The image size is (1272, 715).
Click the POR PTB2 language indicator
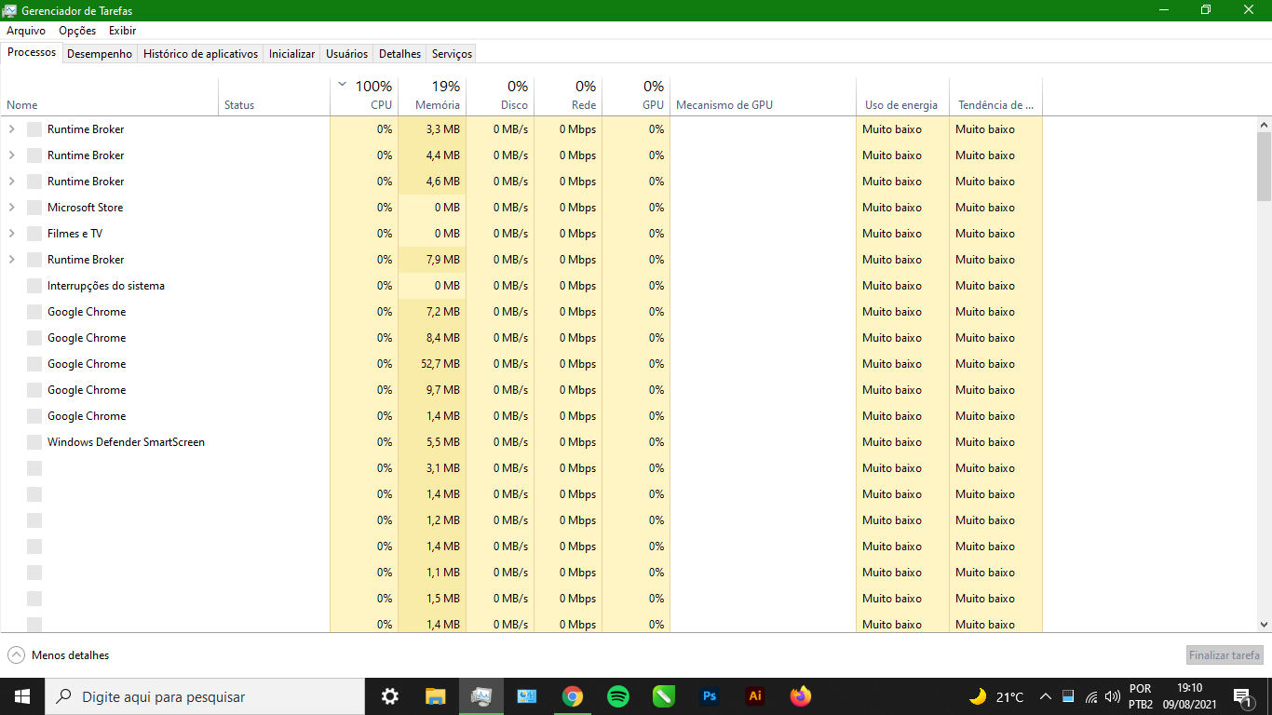point(1141,696)
